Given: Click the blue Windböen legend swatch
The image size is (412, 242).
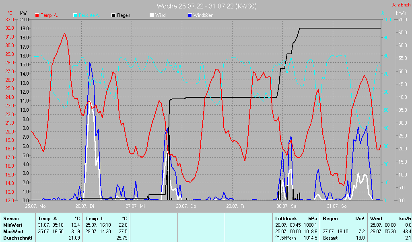Looking at the screenshot, I should tap(190, 15).
